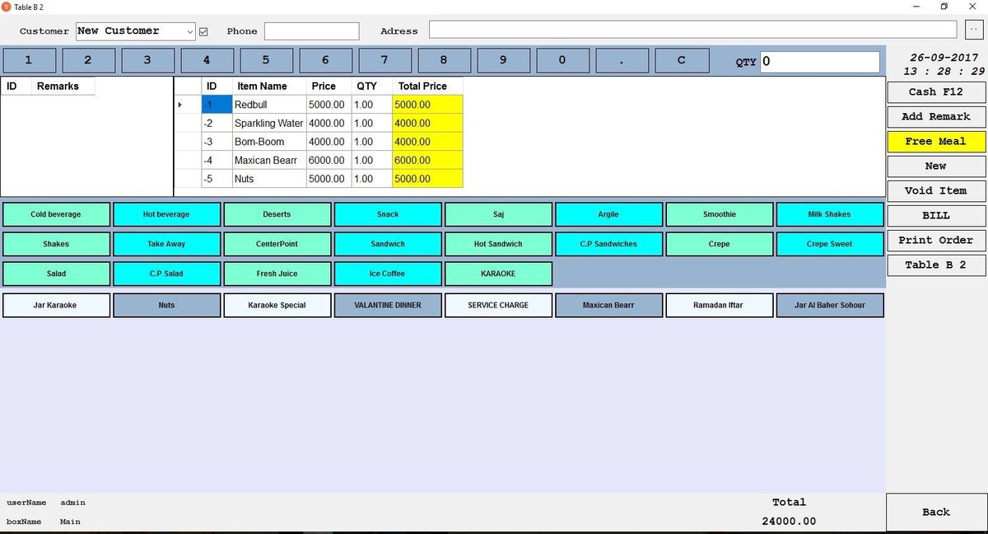This screenshot has height=534, width=988.
Task: Open the Cold beverage category
Action: coord(56,214)
